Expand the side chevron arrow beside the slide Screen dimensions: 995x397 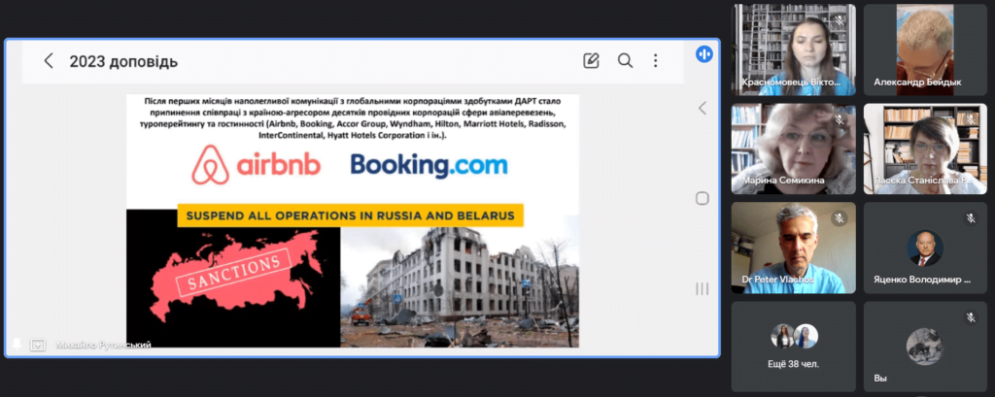[702, 109]
